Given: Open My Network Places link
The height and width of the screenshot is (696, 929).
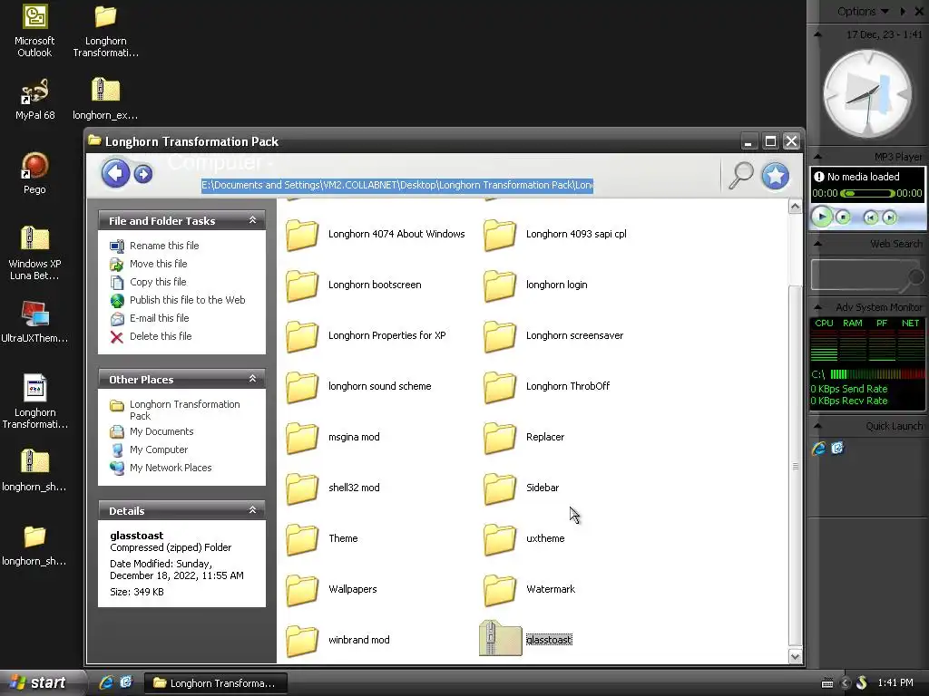Looking at the screenshot, I should coord(171,469).
